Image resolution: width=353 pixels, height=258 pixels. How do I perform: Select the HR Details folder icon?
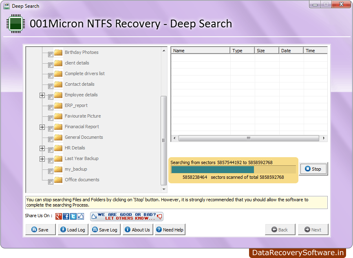[58, 148]
